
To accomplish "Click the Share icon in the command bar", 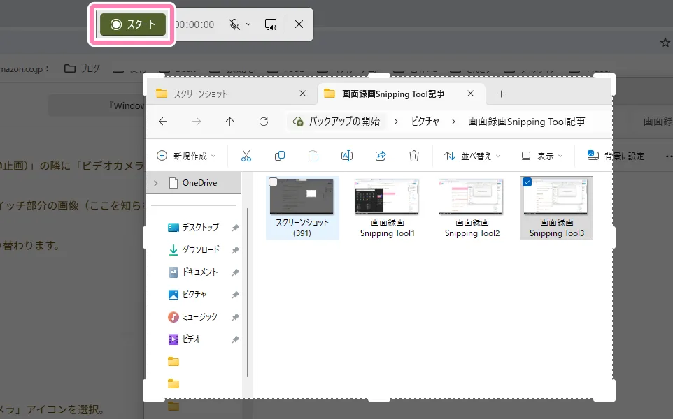I will click(381, 155).
